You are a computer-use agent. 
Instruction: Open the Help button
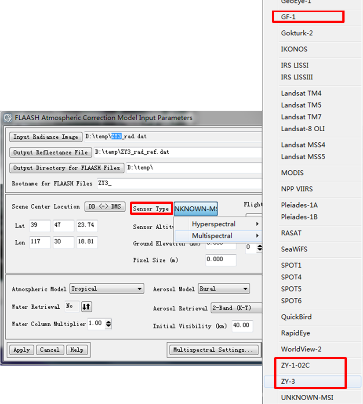(x=77, y=350)
